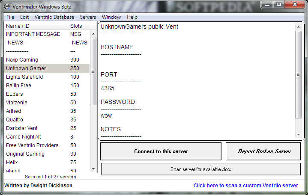The height and width of the screenshot is (195, 308).
Task: Select the ELders server
Action: [x=47, y=94]
